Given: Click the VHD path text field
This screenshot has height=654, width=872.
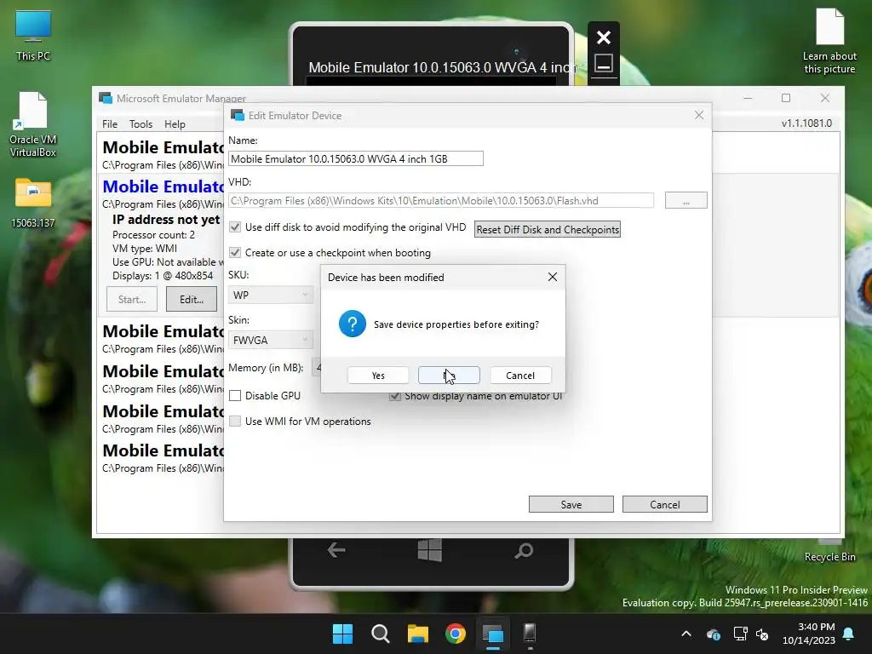Looking at the screenshot, I should pos(441,201).
